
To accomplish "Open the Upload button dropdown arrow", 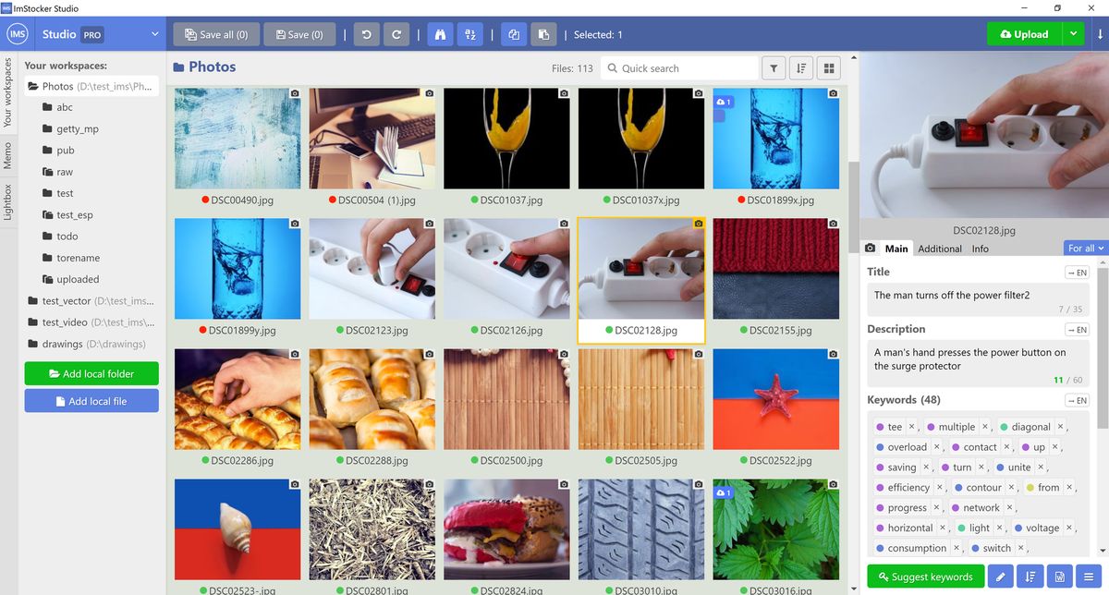I will click(1074, 33).
